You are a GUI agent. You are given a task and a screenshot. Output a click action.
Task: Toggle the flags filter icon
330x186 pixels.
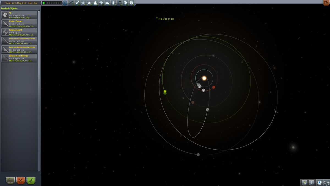[x=120, y=3]
